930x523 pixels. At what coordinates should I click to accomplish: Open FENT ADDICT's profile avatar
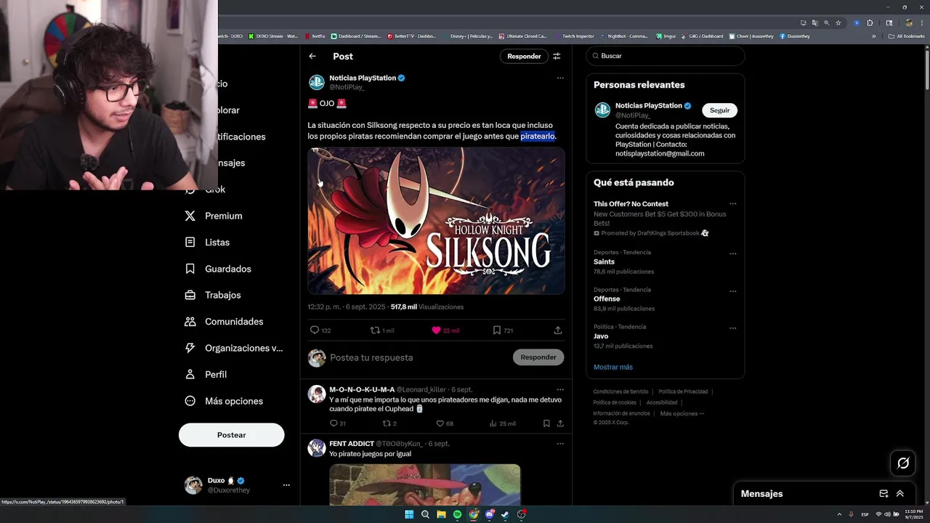pos(317,447)
